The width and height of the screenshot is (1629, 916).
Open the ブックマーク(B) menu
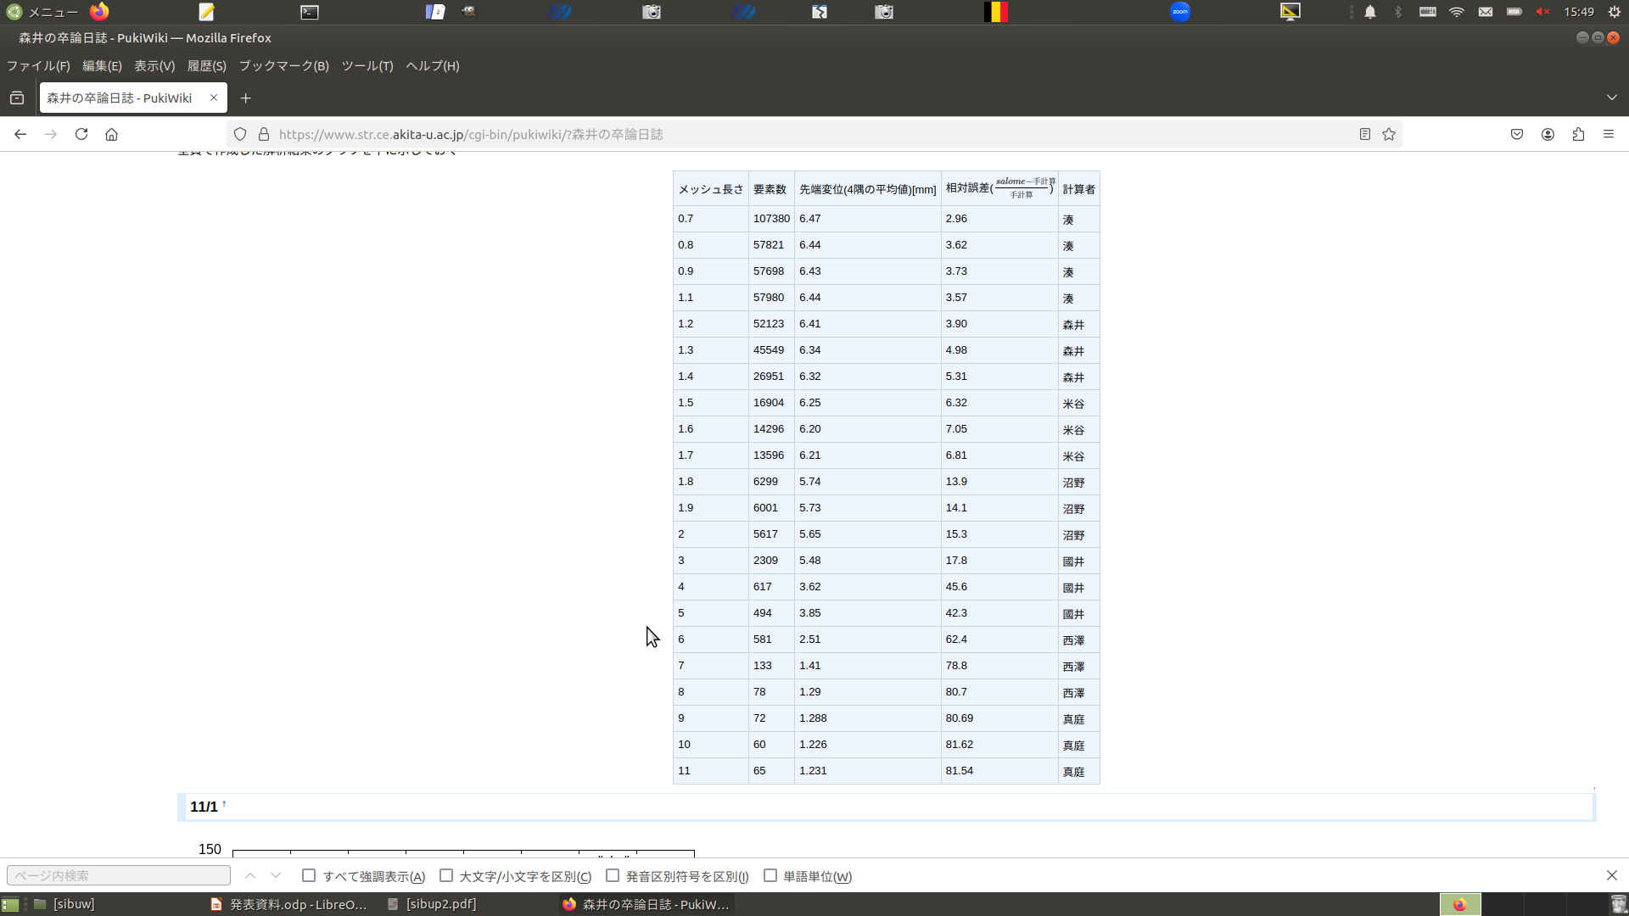tap(283, 65)
